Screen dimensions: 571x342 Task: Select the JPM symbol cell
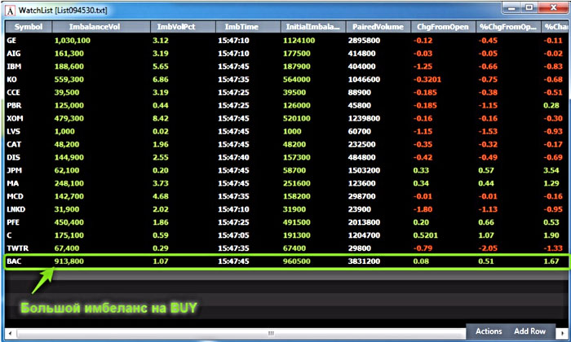coord(14,170)
